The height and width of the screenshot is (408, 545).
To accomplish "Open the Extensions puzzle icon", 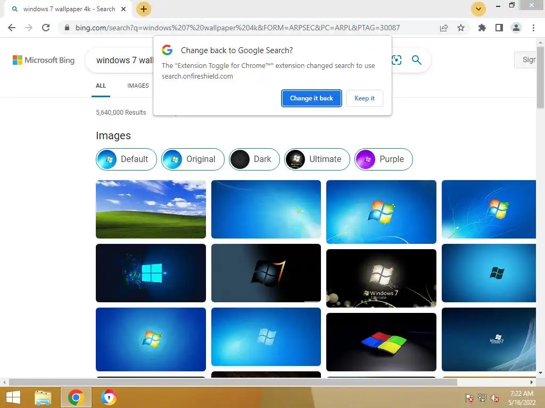I will [x=482, y=28].
